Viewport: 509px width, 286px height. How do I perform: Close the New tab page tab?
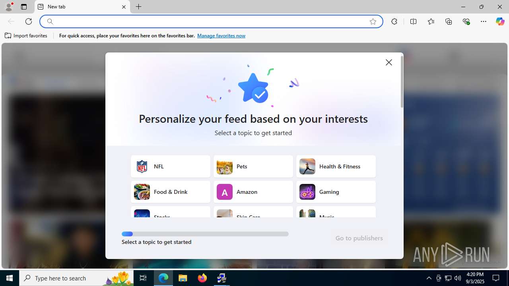tap(124, 7)
